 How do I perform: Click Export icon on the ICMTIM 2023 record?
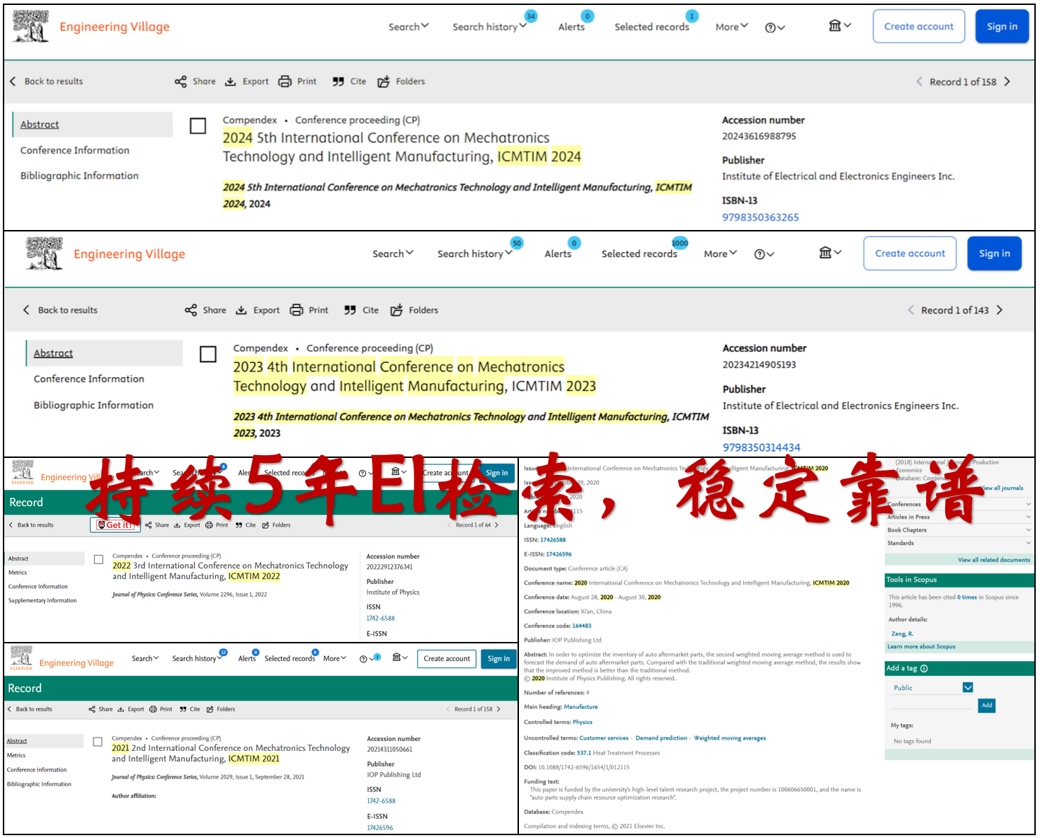point(241,310)
